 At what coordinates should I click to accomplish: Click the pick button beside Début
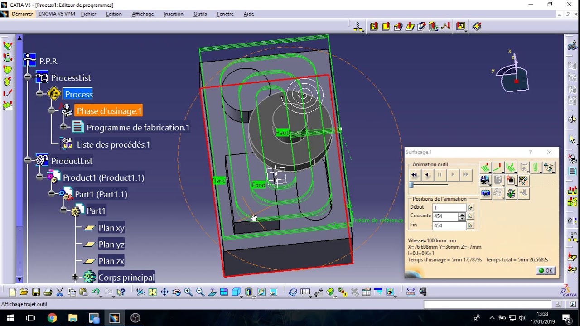(470, 207)
